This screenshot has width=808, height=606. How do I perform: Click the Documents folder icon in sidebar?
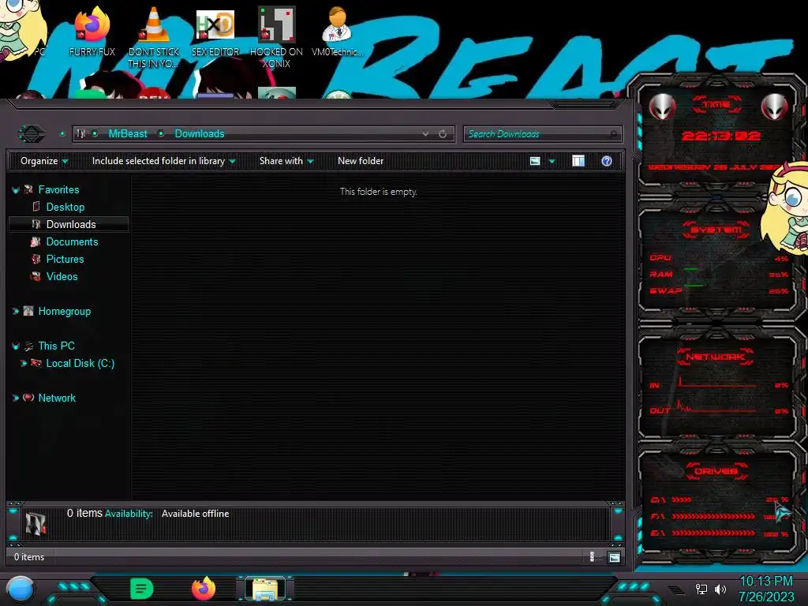coord(36,241)
